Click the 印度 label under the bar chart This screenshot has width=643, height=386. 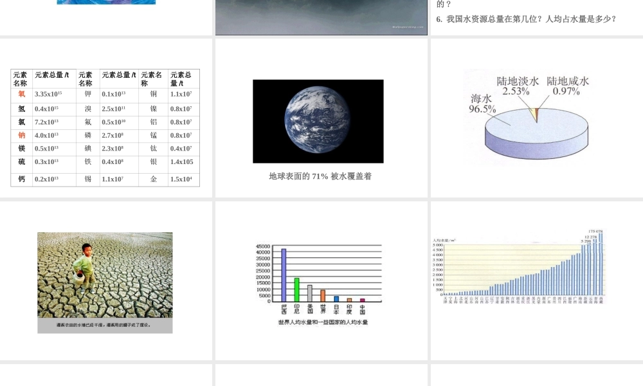coord(349,309)
